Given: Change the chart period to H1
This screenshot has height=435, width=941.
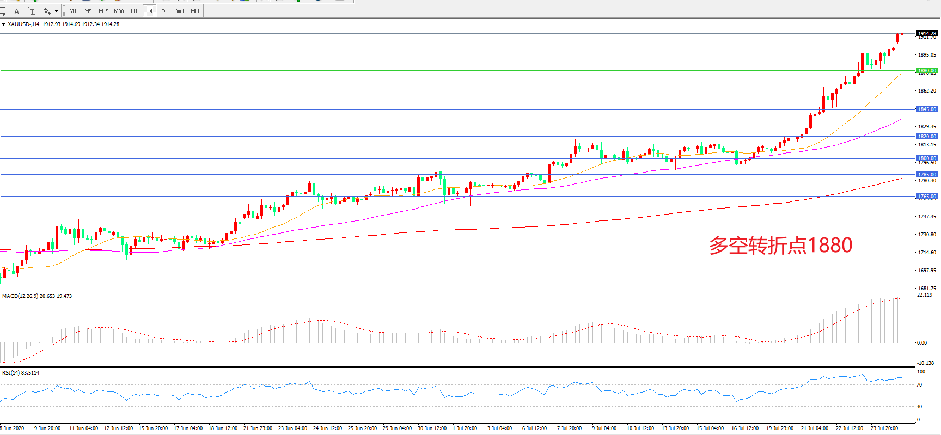Looking at the screenshot, I should pos(134,11).
